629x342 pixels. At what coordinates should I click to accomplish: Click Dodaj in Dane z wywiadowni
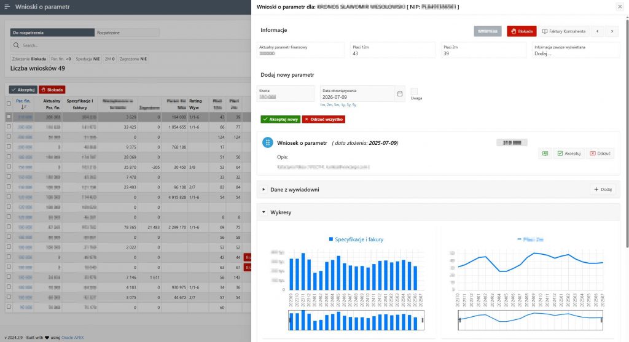(603, 190)
